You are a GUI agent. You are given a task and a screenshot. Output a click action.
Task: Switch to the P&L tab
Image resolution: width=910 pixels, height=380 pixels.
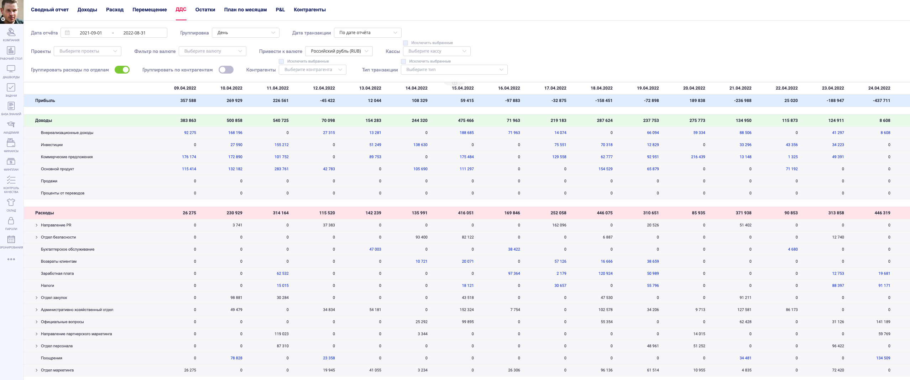(x=280, y=10)
